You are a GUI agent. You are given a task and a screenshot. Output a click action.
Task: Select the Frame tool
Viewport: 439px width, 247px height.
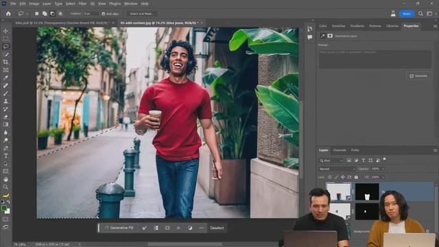tap(5, 70)
